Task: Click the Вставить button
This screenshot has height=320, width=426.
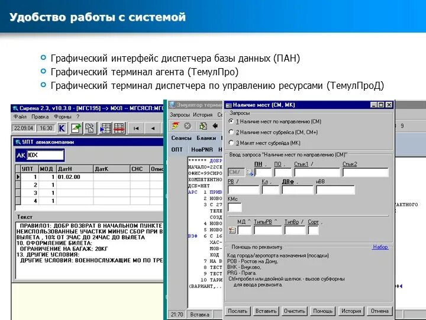Action: point(266,311)
